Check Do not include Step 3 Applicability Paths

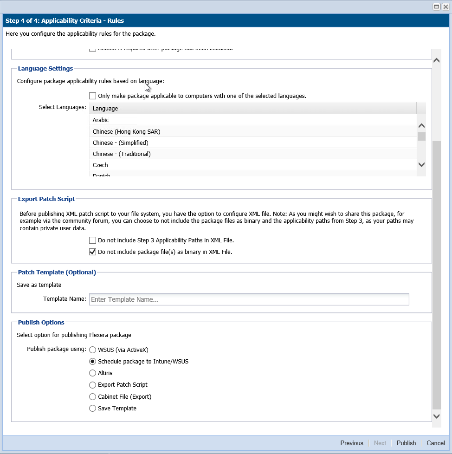(x=93, y=240)
